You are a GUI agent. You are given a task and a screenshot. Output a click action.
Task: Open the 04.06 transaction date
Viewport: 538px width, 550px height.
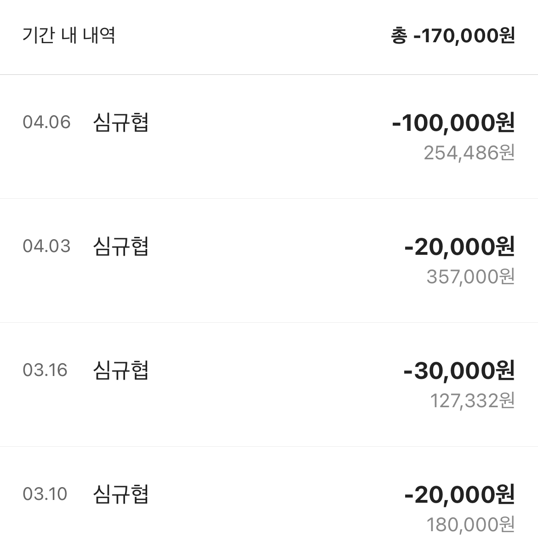pos(46,122)
